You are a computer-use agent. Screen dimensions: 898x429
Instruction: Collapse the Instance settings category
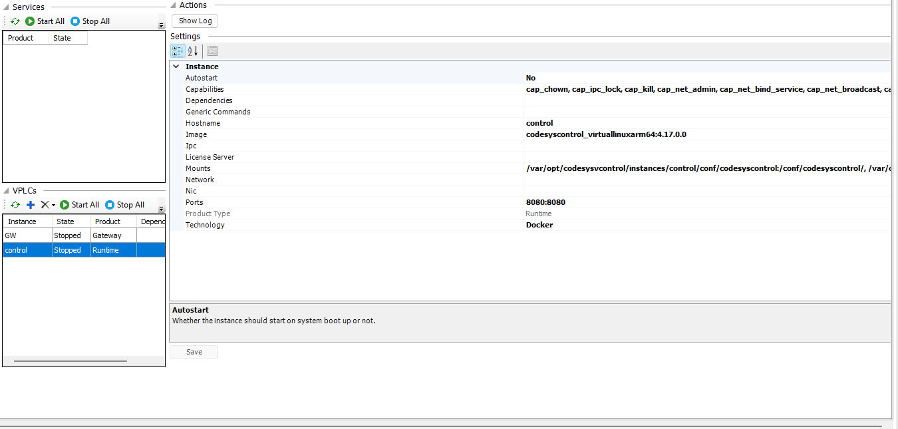176,67
